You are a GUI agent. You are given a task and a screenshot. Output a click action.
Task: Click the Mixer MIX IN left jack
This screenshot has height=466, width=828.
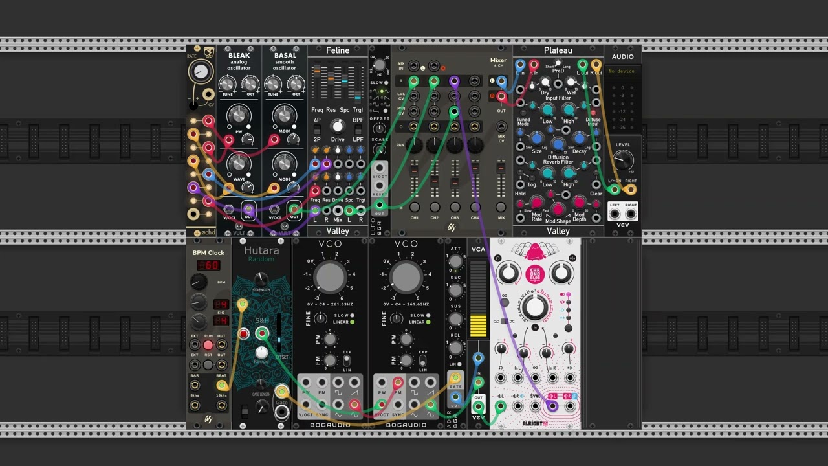[x=413, y=65]
